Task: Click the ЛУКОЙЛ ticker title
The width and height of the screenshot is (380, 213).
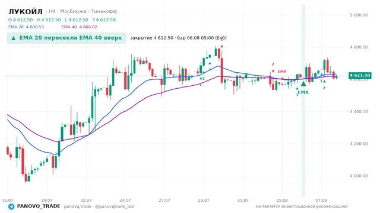Action: coord(26,11)
